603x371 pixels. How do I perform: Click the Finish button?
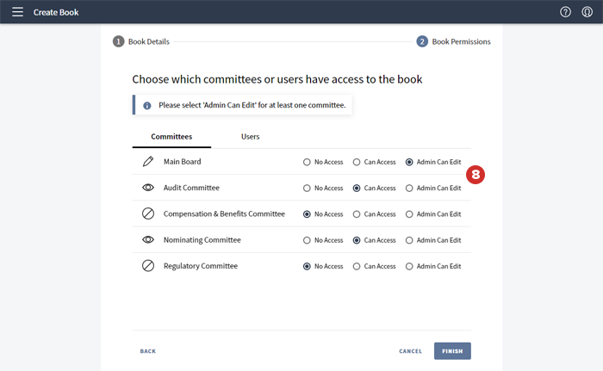coord(452,351)
